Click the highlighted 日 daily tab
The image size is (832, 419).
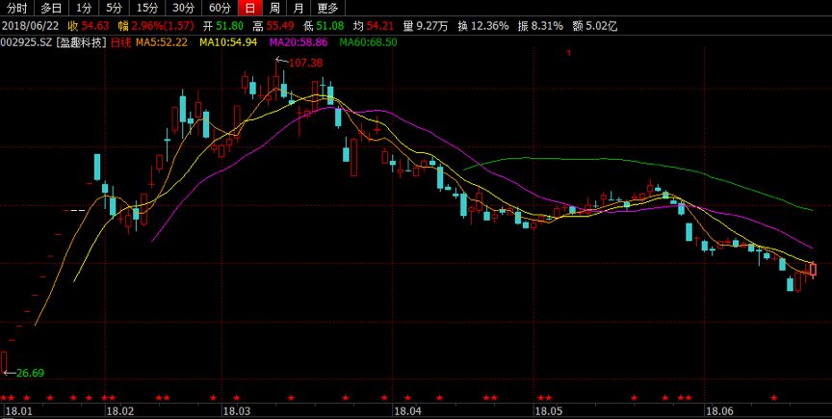coord(250,8)
